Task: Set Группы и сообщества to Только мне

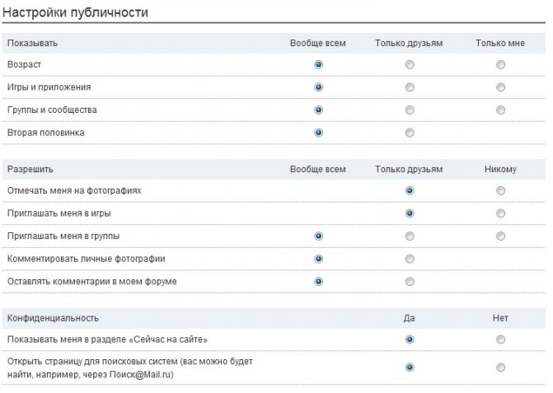Action: pyautogui.click(x=500, y=110)
